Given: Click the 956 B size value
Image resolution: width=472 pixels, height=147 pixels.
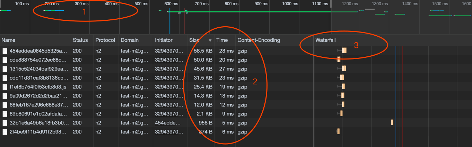Looking at the screenshot, I should (205, 123).
